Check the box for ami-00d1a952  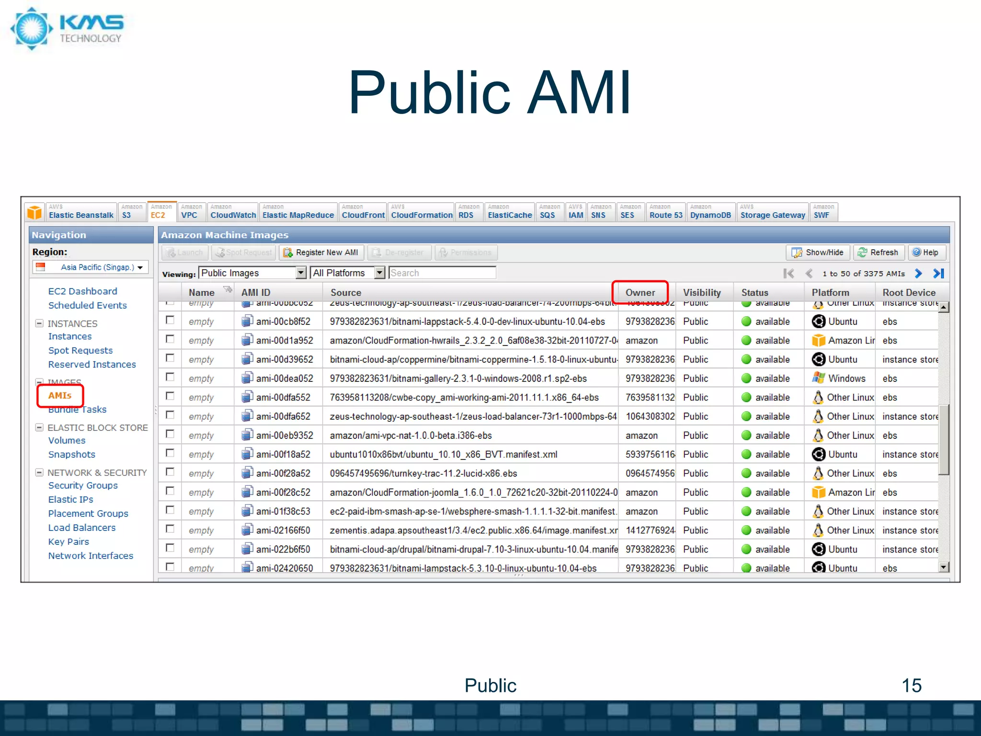click(x=170, y=339)
